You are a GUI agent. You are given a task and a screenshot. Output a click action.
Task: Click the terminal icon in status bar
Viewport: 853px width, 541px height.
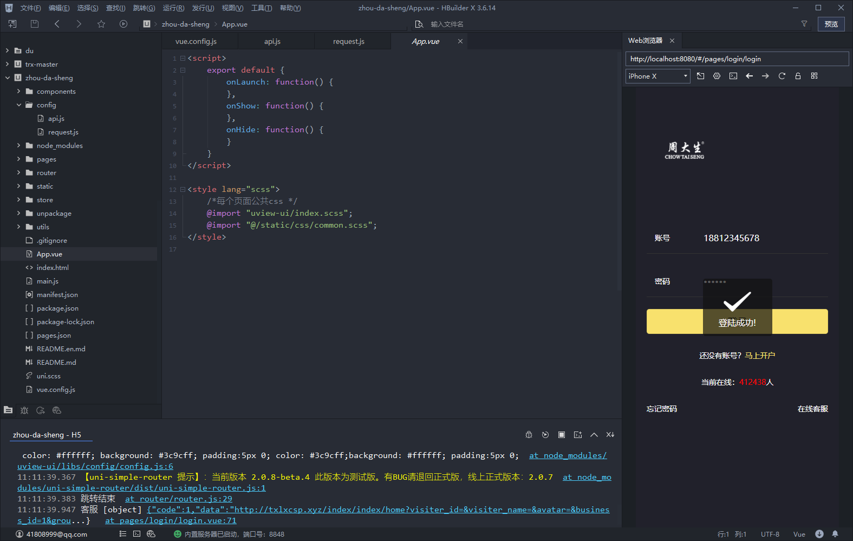(137, 534)
